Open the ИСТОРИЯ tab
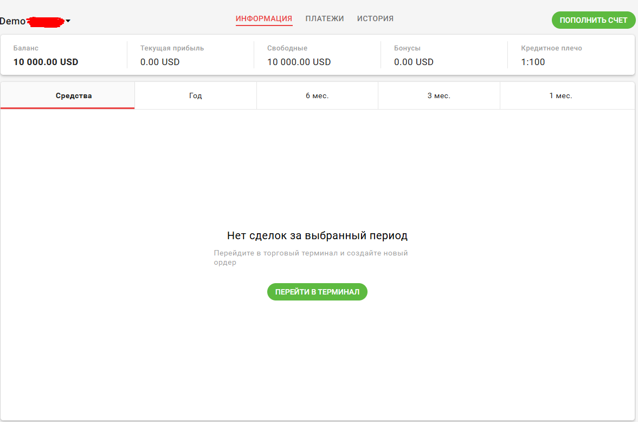 375,19
